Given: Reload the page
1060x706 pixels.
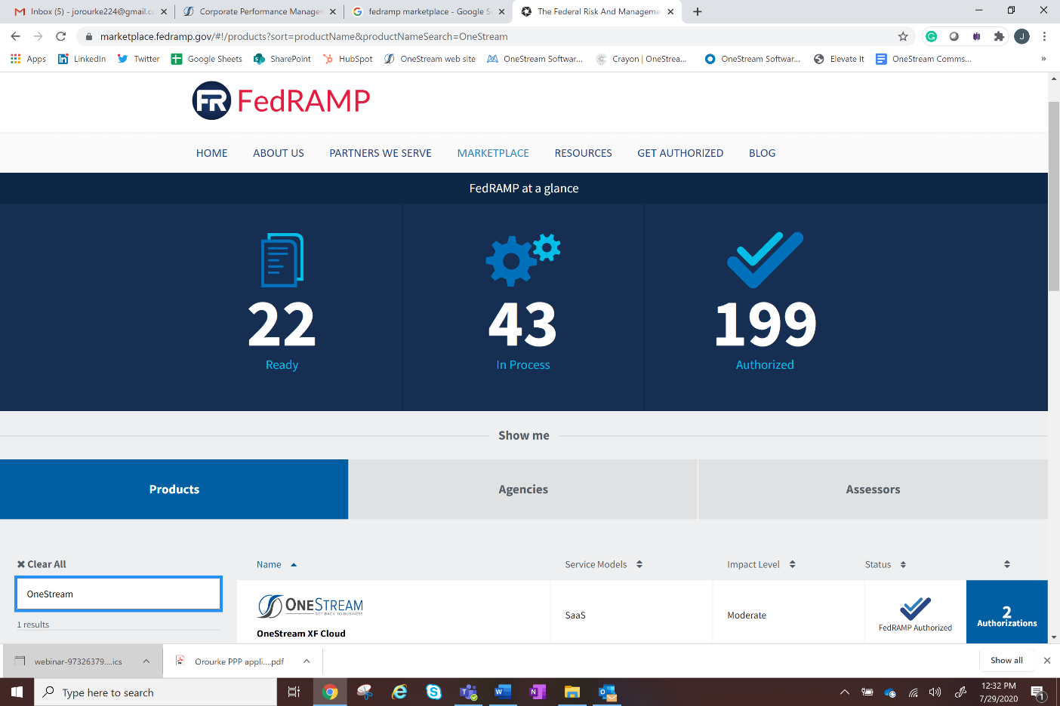Looking at the screenshot, I should (x=61, y=36).
